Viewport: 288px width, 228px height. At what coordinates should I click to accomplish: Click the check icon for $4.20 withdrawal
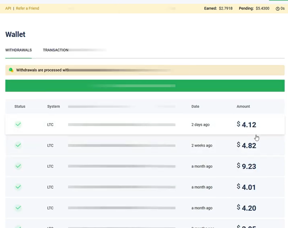18,208
